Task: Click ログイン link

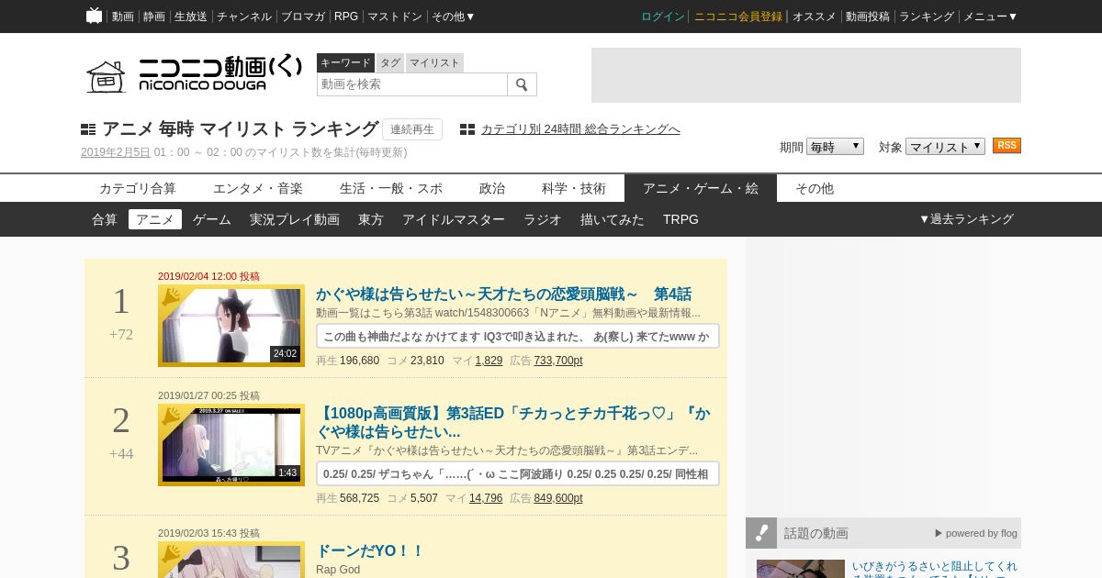Action: 663,17
